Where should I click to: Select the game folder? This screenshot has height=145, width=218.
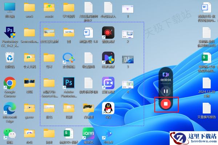coord(29,108)
